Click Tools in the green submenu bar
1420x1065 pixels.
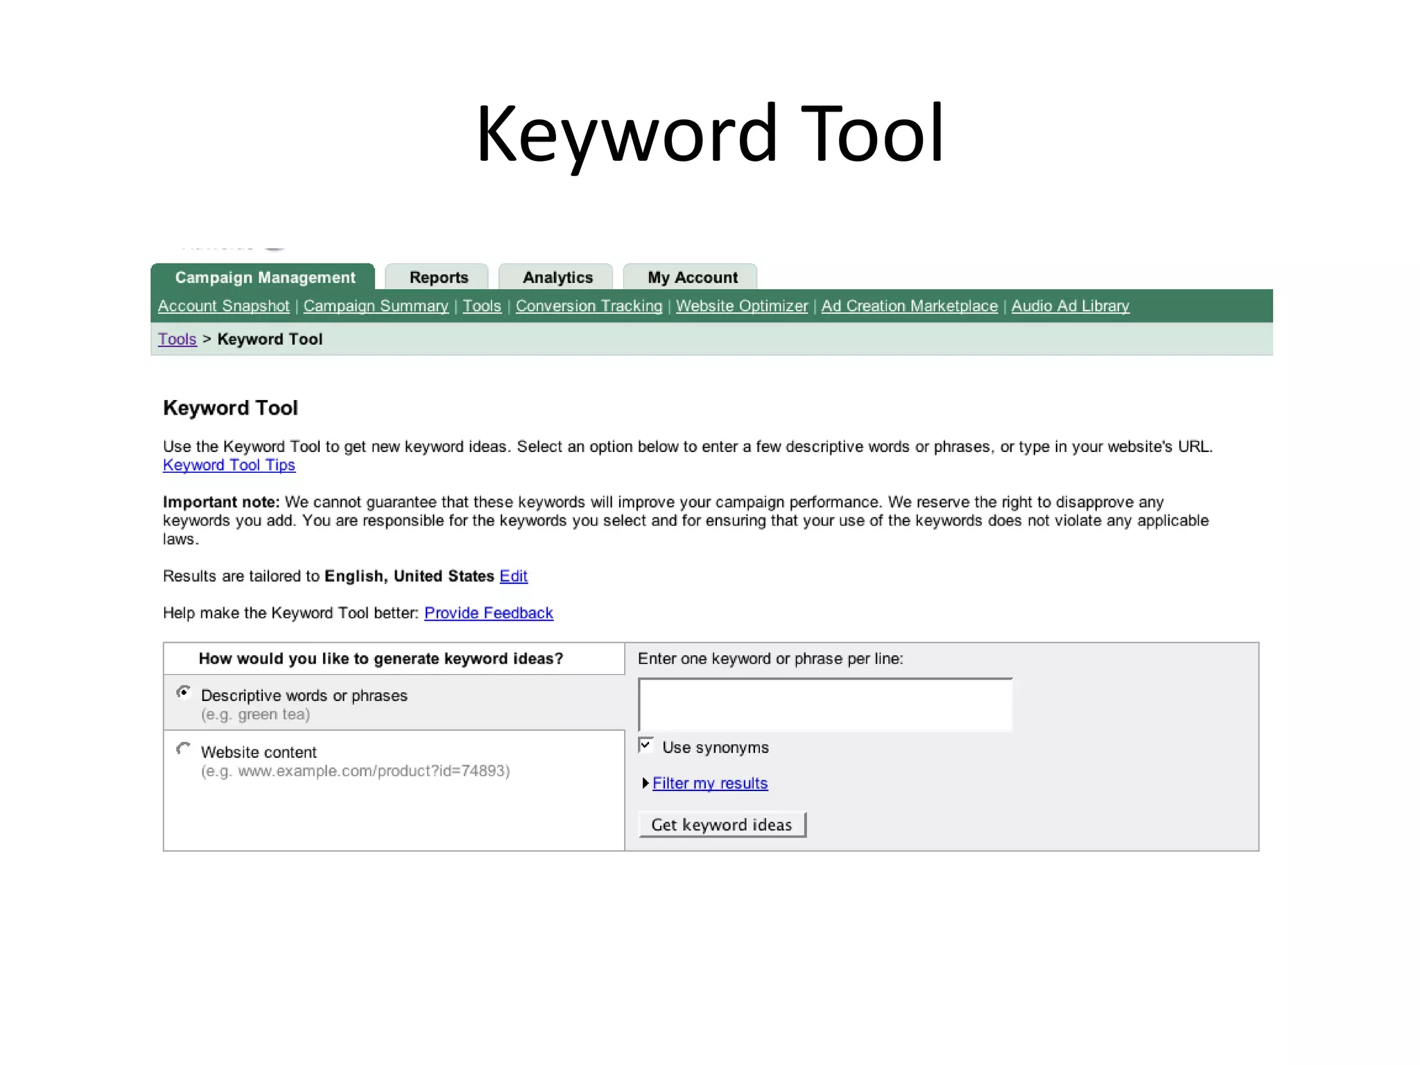pos(482,306)
